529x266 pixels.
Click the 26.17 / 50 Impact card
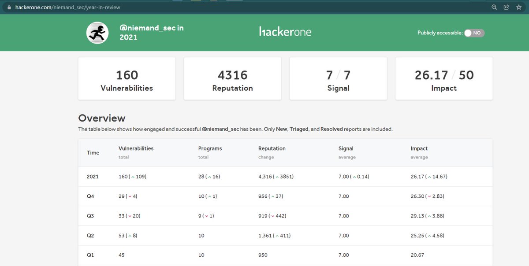click(x=444, y=78)
